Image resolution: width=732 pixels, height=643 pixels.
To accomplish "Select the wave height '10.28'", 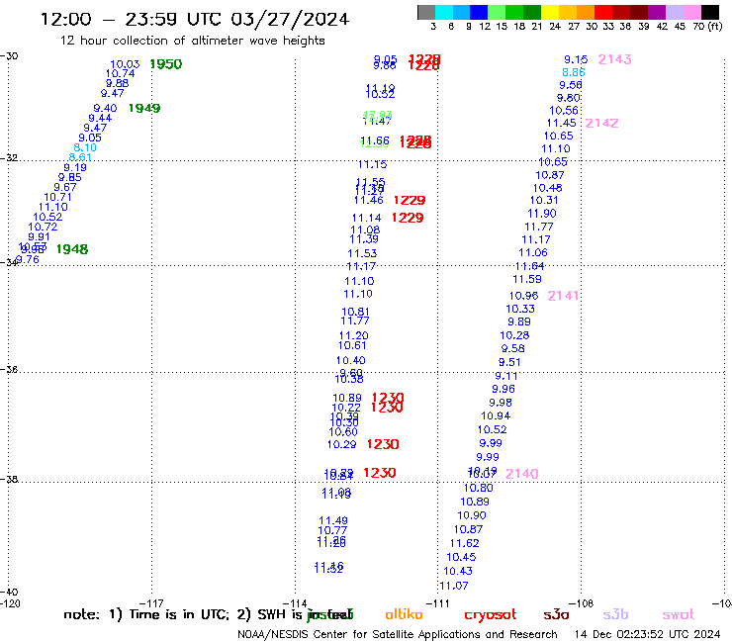I will click(x=514, y=334).
